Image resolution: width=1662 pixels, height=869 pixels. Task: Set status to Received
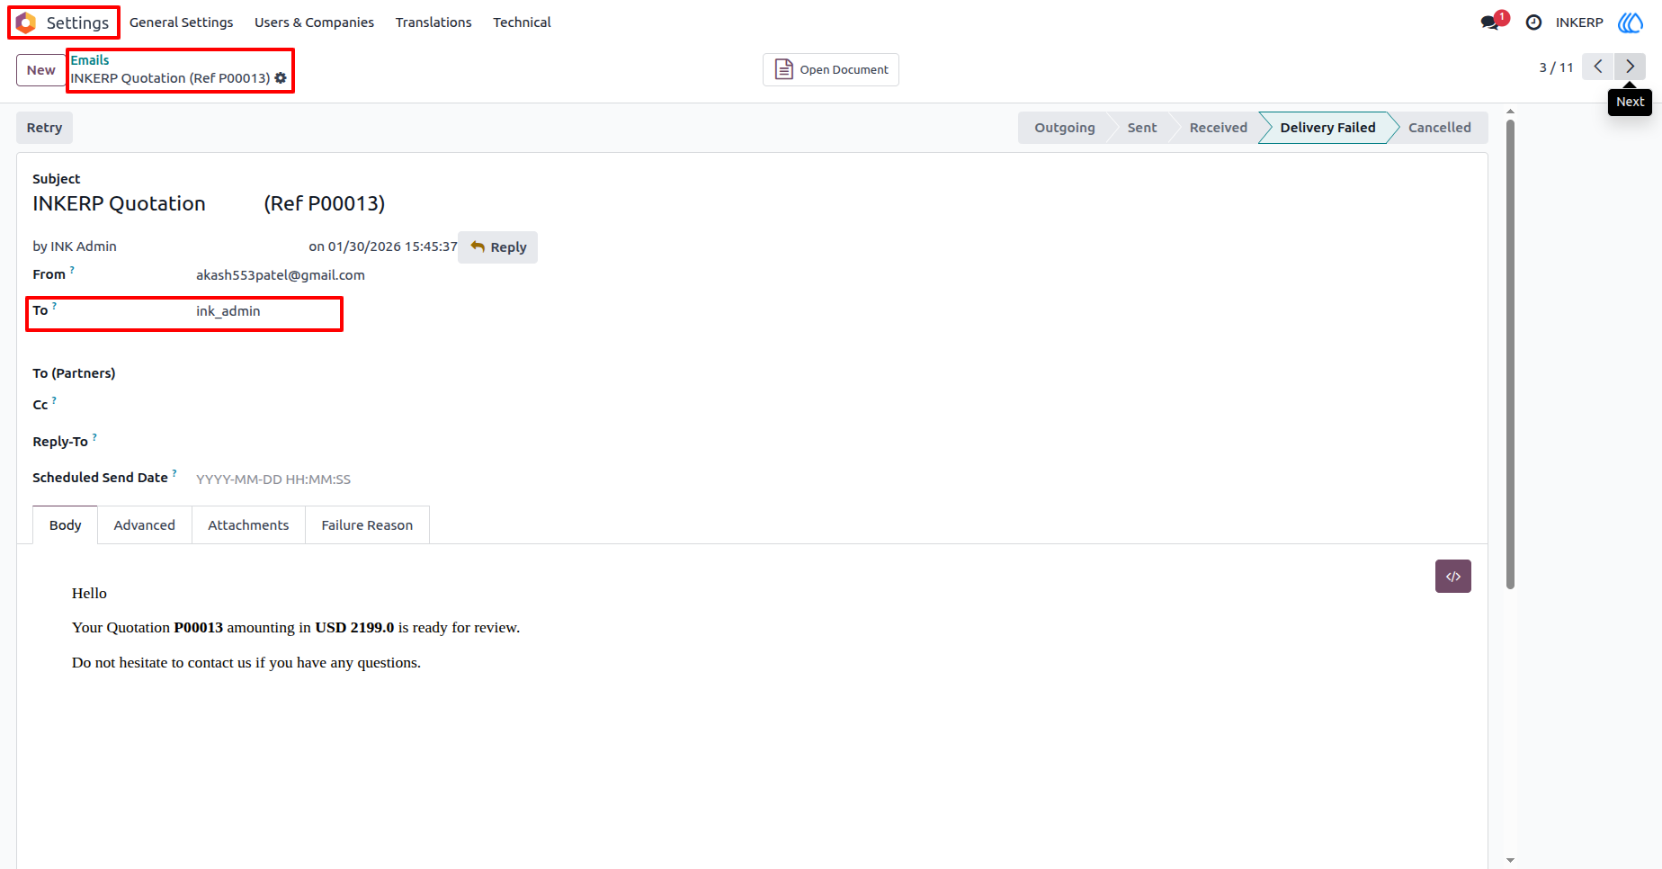coord(1218,128)
